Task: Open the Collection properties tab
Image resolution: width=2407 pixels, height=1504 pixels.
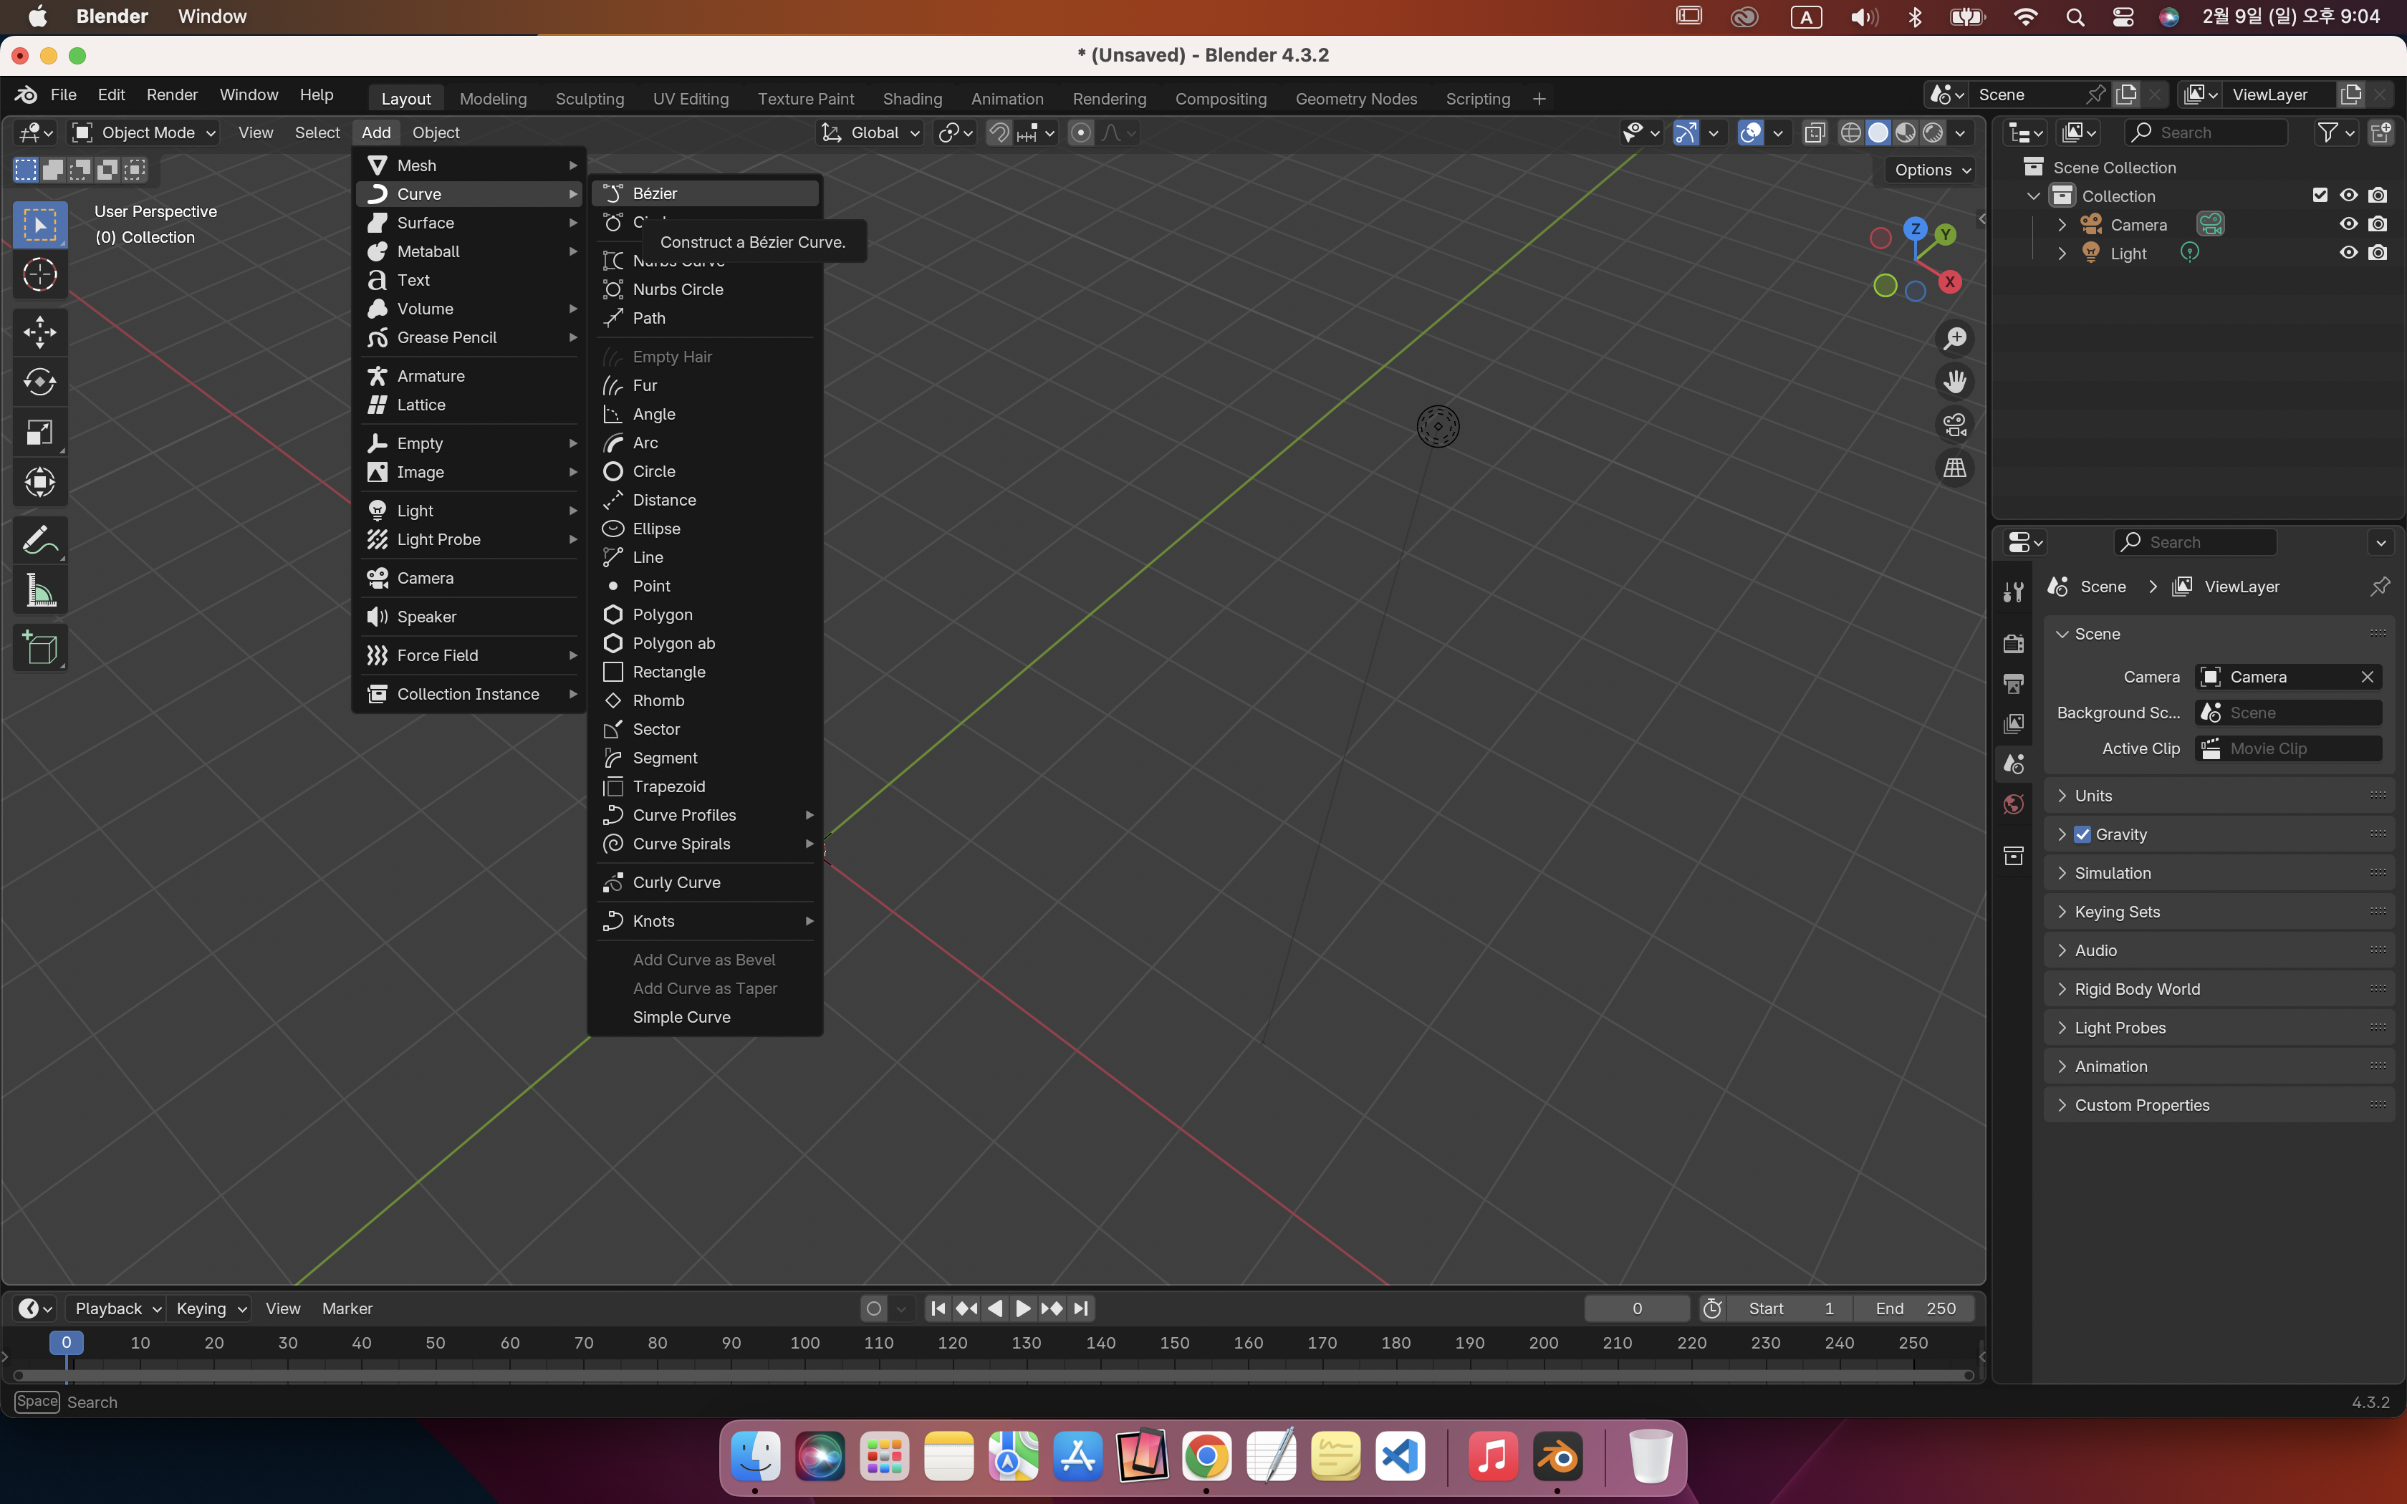Action: click(2013, 855)
